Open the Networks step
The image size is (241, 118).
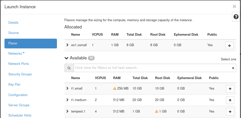[15, 54]
